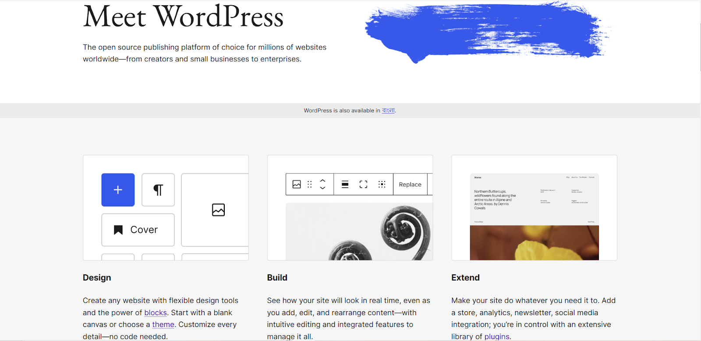The height and width of the screenshot is (341, 701).
Task: Click the image block placeholder icon
Action: (x=218, y=210)
